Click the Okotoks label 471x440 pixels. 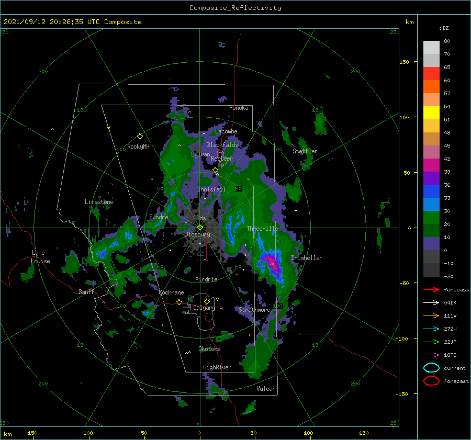point(209,349)
